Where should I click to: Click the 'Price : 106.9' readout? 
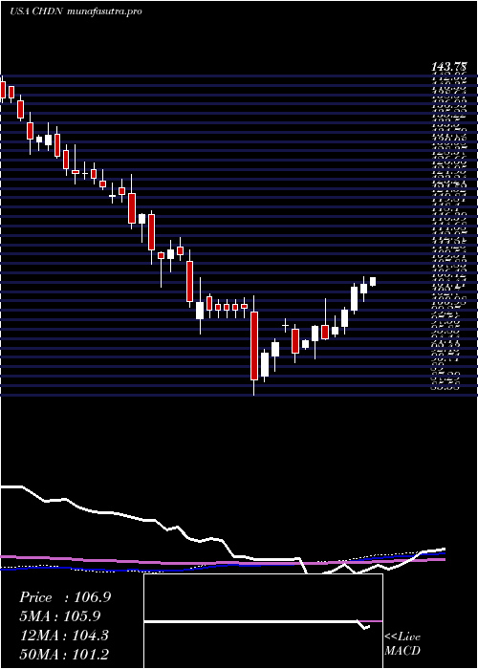(65, 597)
